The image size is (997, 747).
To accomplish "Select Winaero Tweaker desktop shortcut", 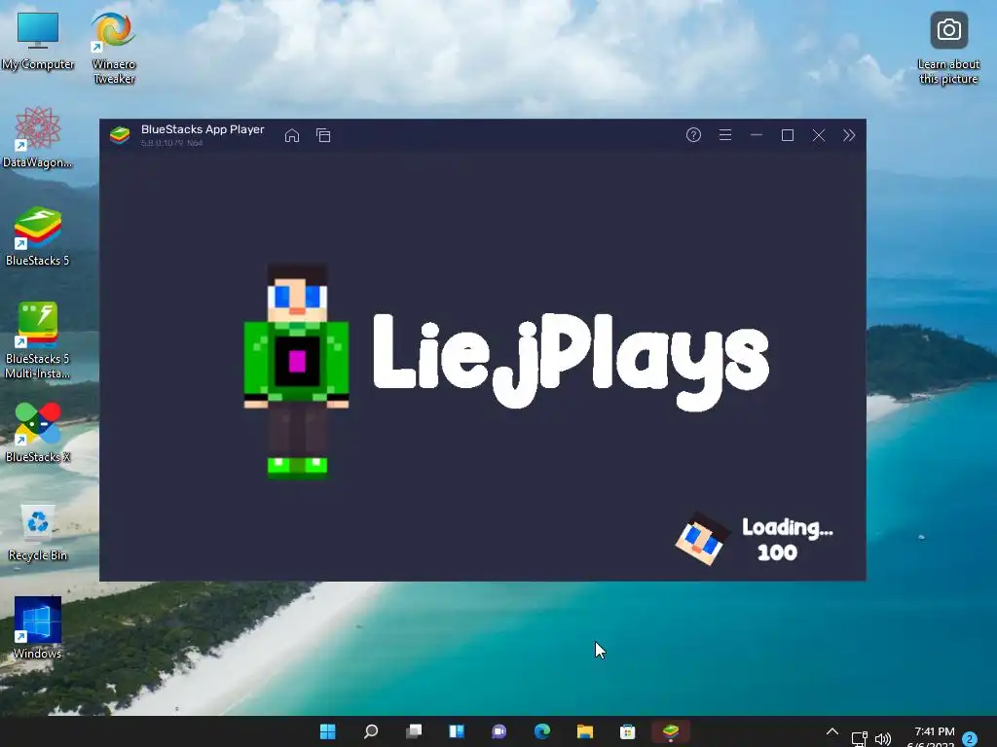I will (x=114, y=48).
